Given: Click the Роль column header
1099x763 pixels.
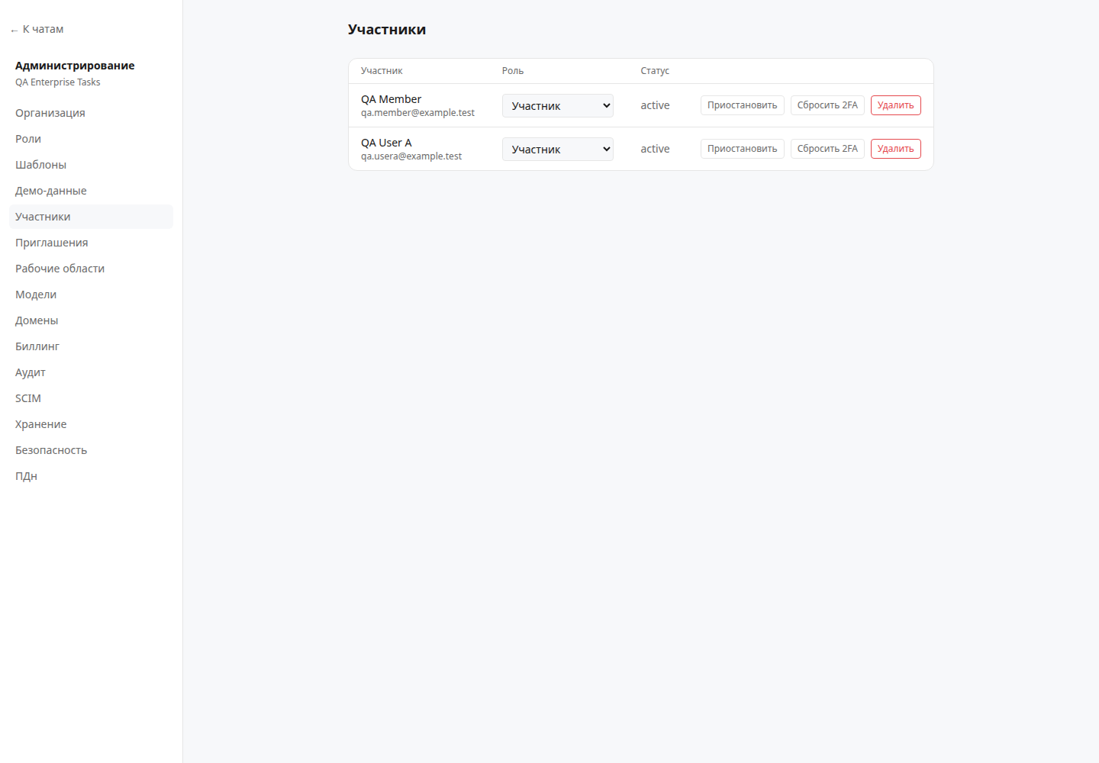Looking at the screenshot, I should [x=513, y=71].
